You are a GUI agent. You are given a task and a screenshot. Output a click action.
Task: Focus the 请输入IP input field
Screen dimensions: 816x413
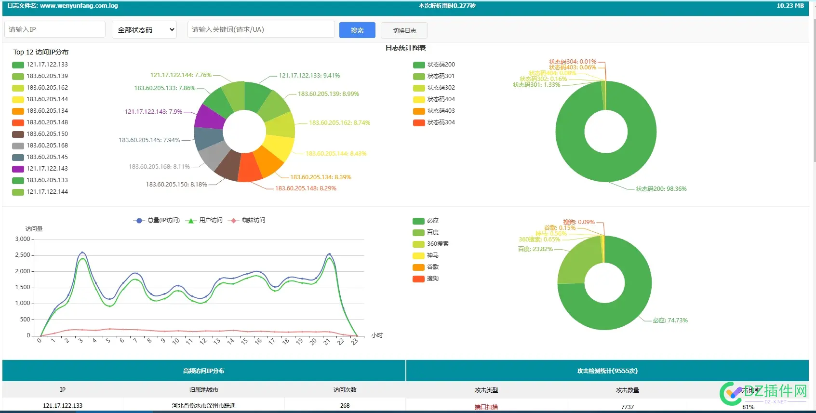coord(55,29)
